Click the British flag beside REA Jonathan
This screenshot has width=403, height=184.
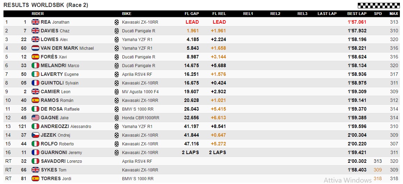click(x=35, y=22)
